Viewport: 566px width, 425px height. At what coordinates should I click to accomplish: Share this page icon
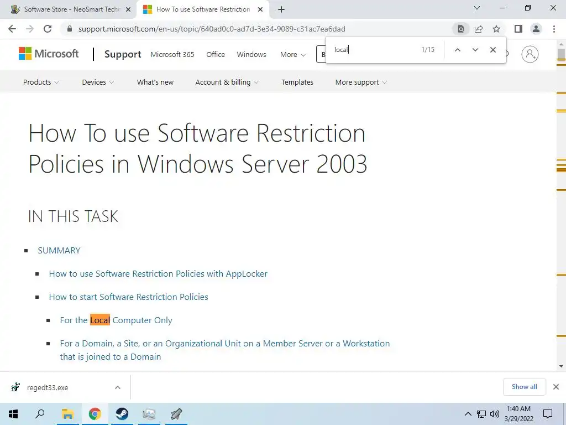click(x=479, y=29)
